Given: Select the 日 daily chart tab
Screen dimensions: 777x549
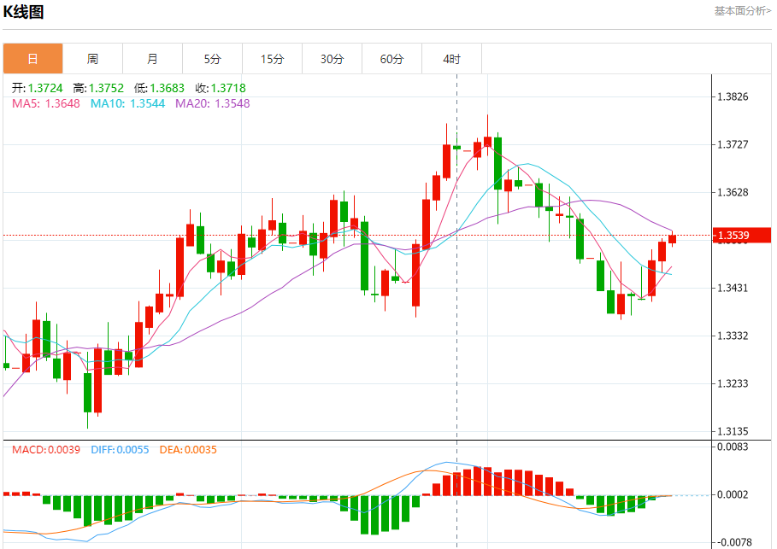Looking at the screenshot, I should point(32,59).
